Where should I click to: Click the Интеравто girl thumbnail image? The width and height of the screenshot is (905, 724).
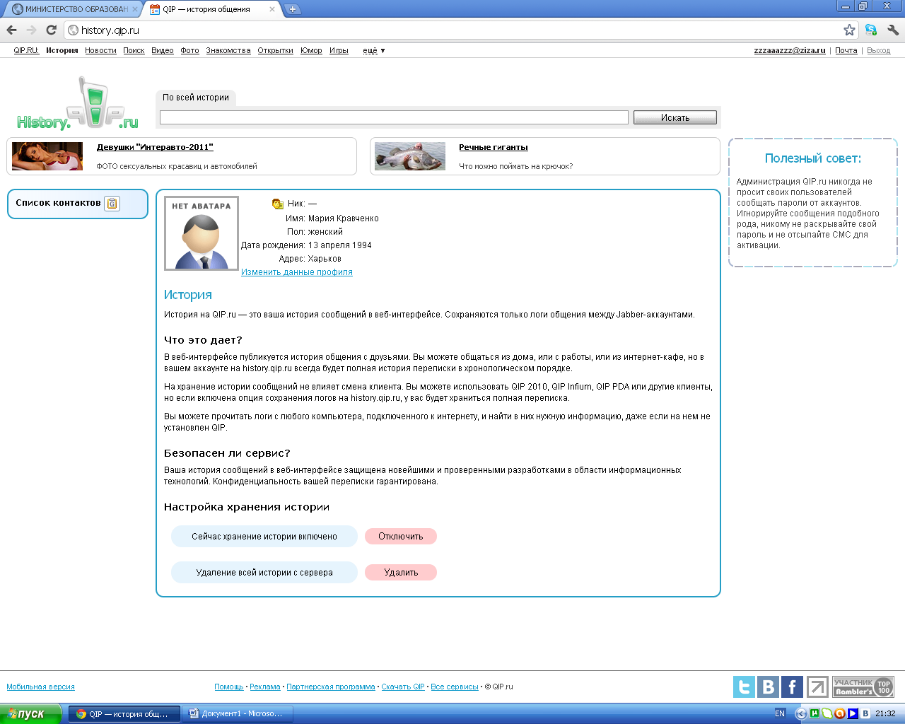point(47,156)
